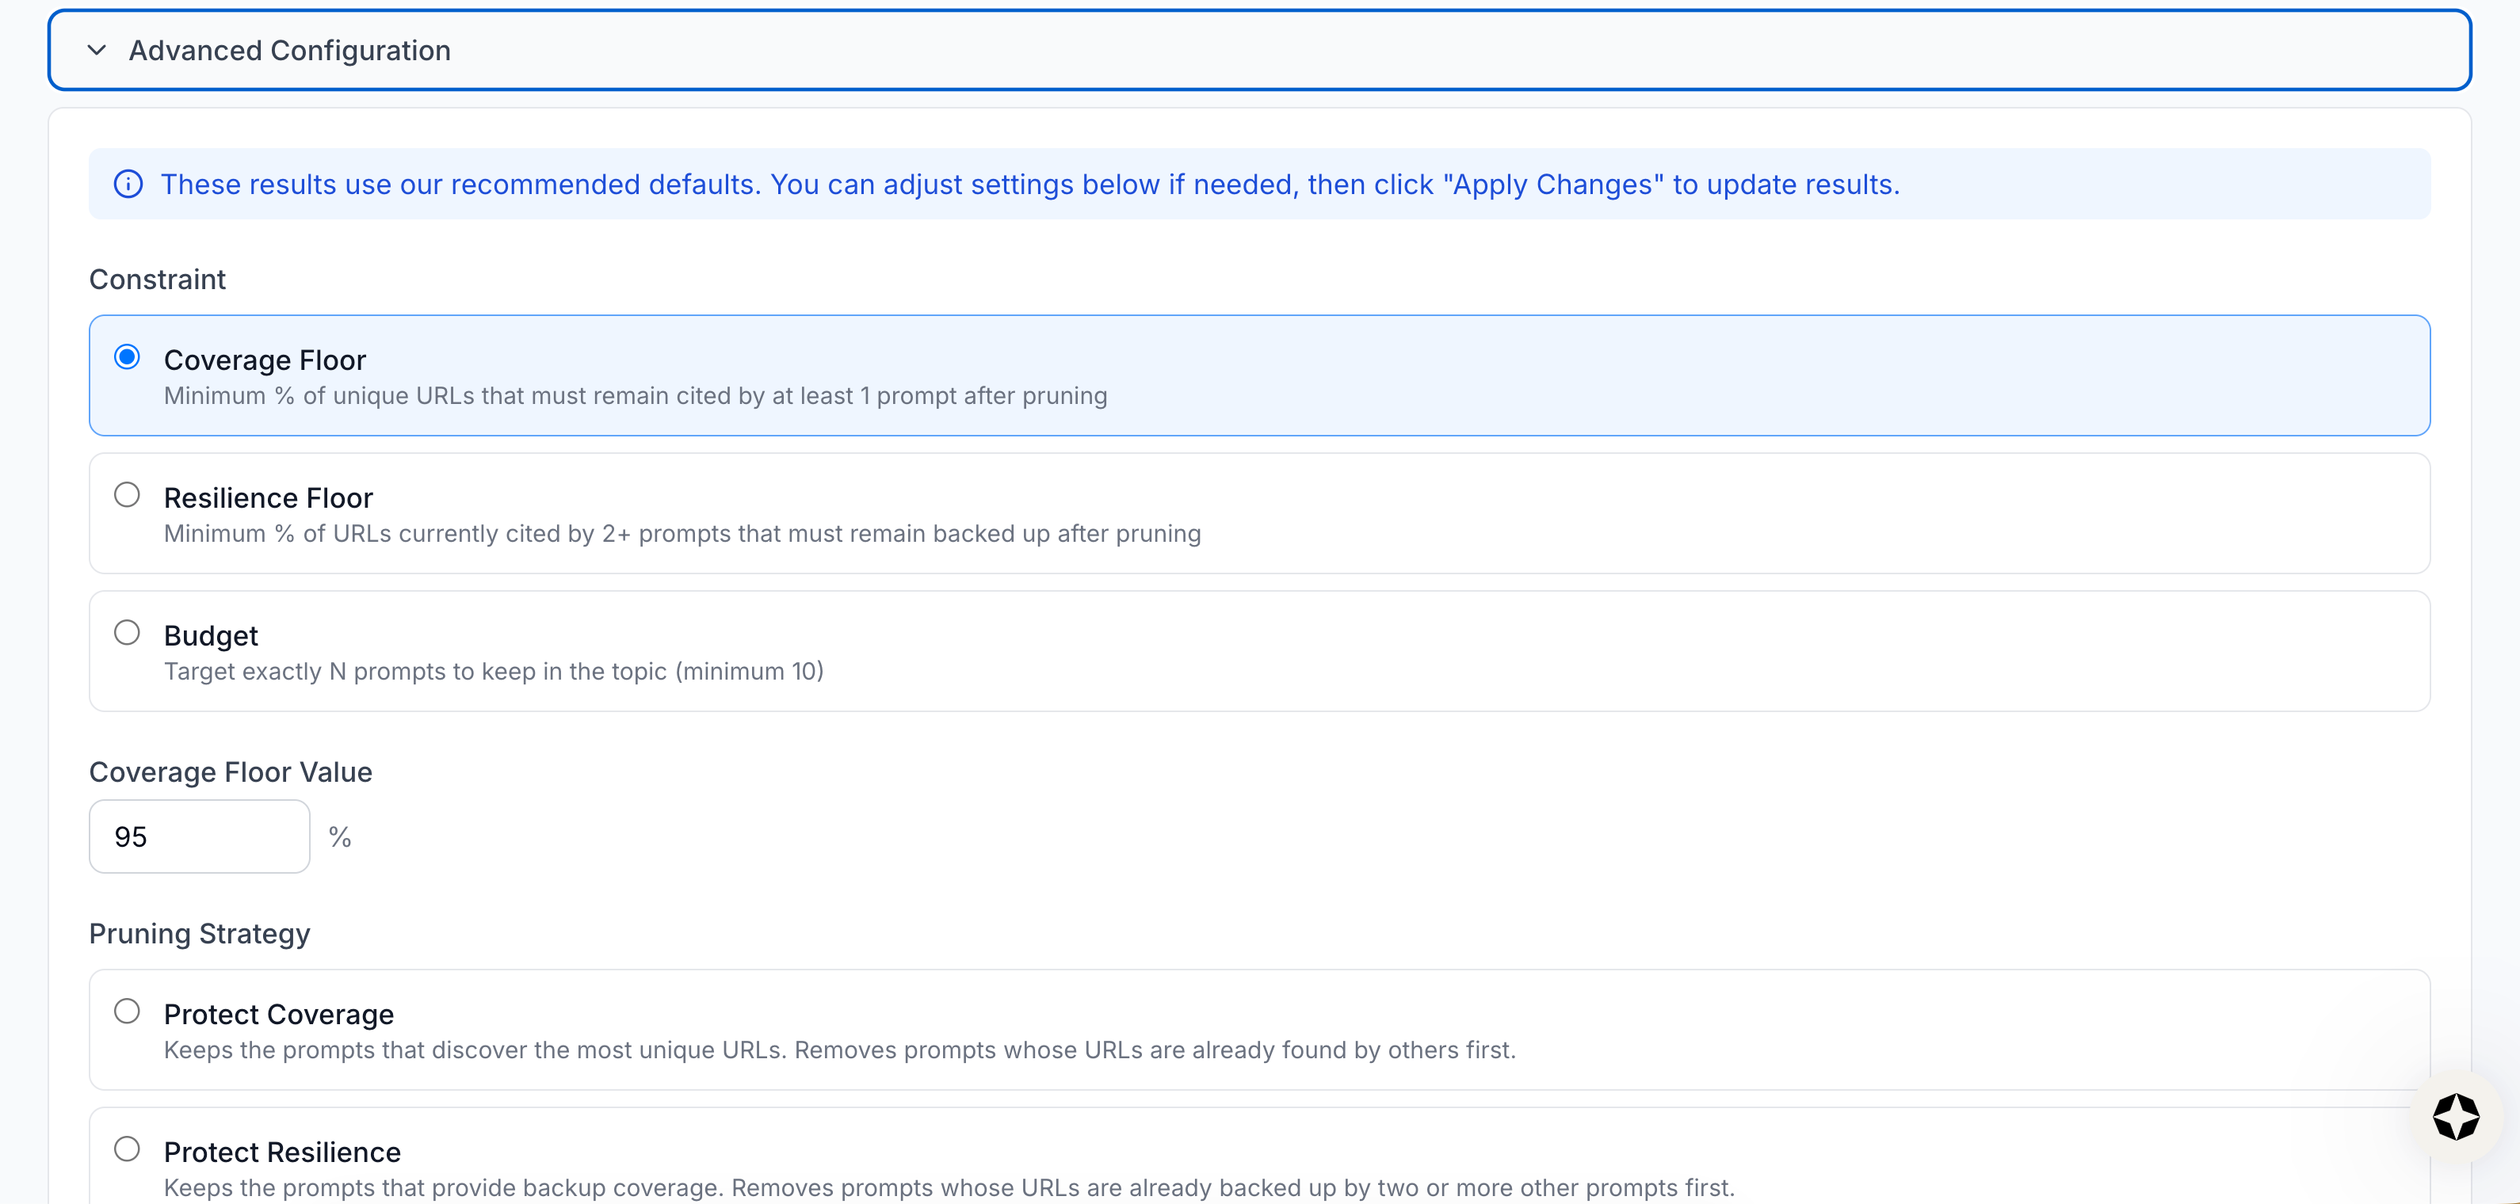Click the Coverage Floor description text
The width and height of the screenshot is (2520, 1204).
pos(635,396)
